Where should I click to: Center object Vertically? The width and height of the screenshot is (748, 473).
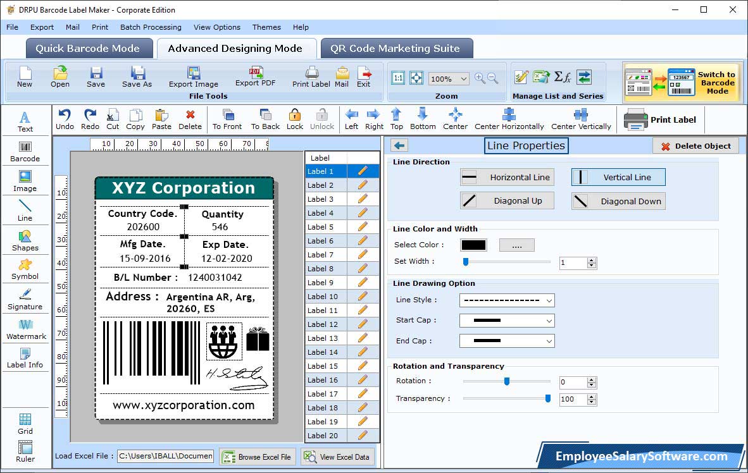tap(581, 120)
